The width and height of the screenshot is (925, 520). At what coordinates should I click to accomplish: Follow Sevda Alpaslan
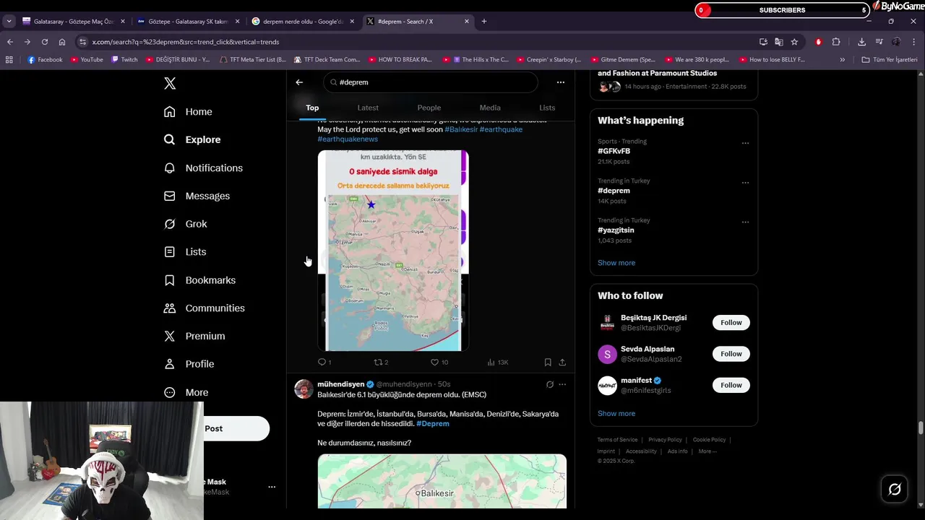(731, 354)
